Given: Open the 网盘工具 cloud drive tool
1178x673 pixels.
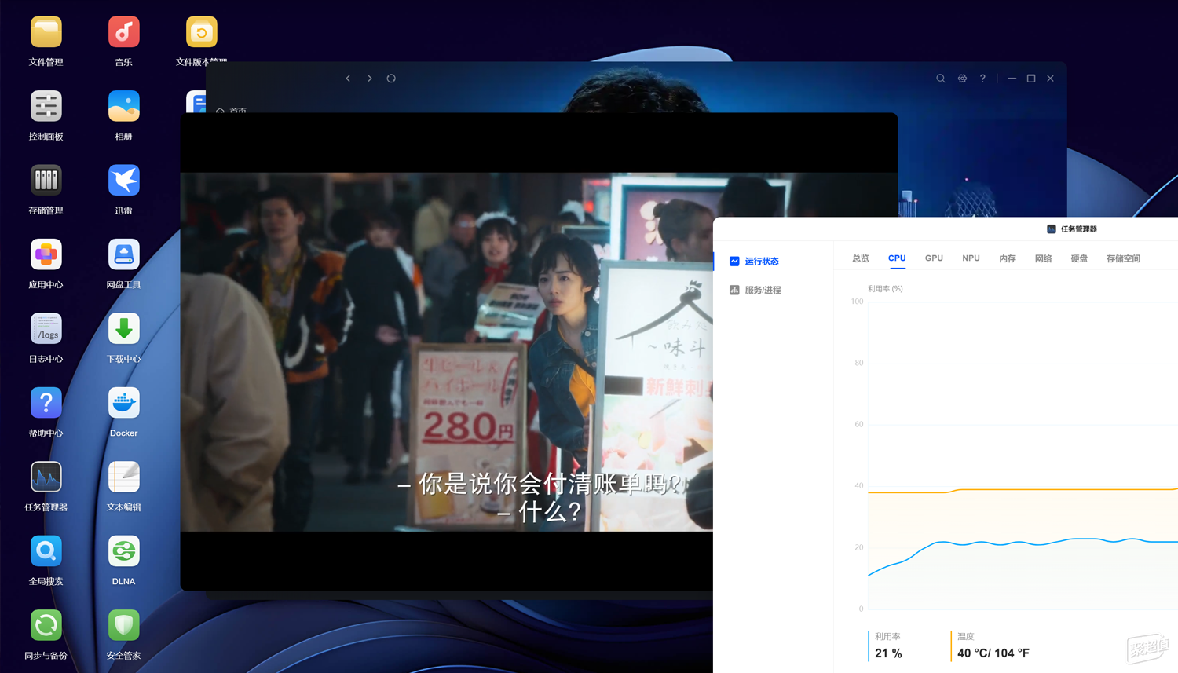Looking at the screenshot, I should click(123, 254).
